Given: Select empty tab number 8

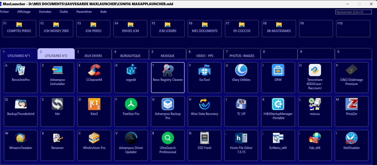Looking at the screenshot, I should [x=279, y=54].
